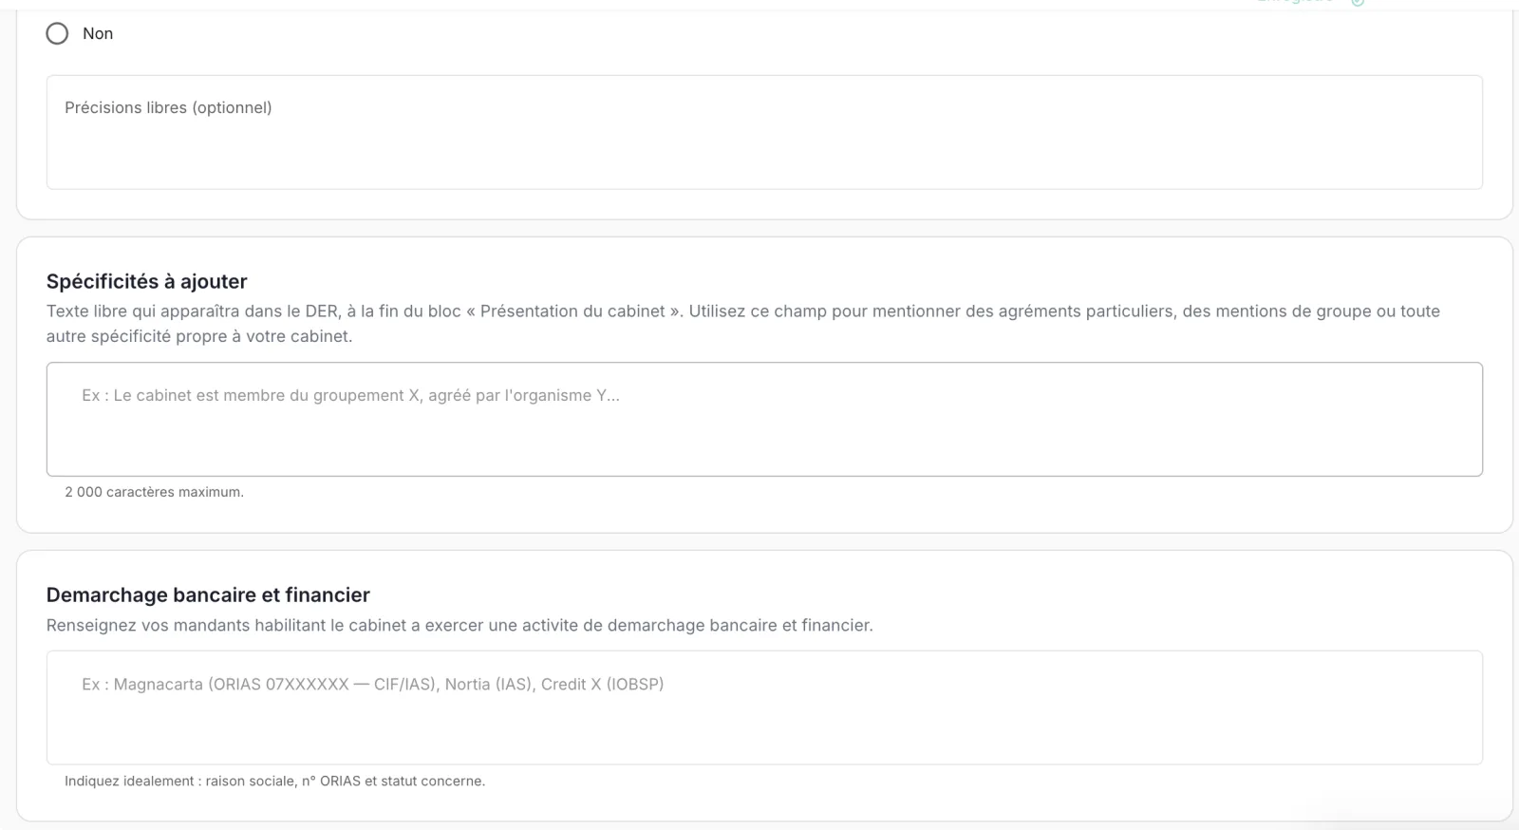
Task: Click the "Indiquez idealement" ORIAS helper text
Action: coord(274,781)
